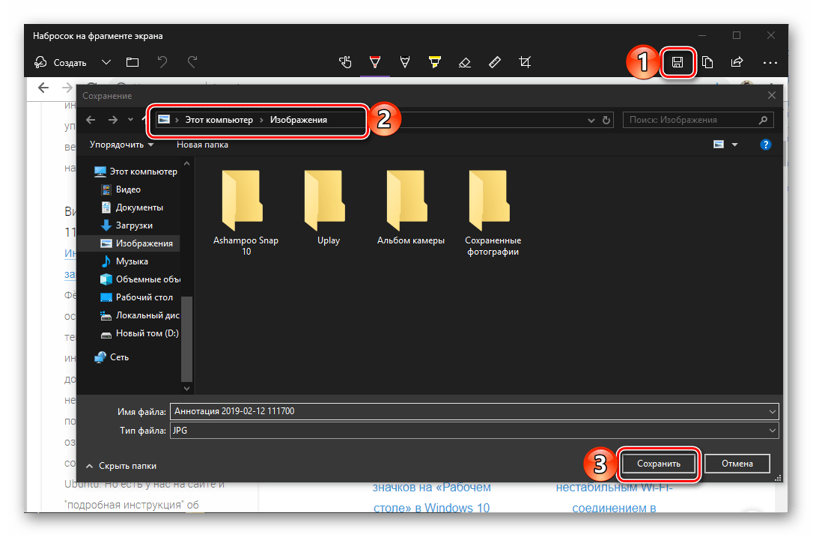This screenshot has width=813, height=537.
Task: Pick the eraser tool
Action: pyautogui.click(x=464, y=62)
